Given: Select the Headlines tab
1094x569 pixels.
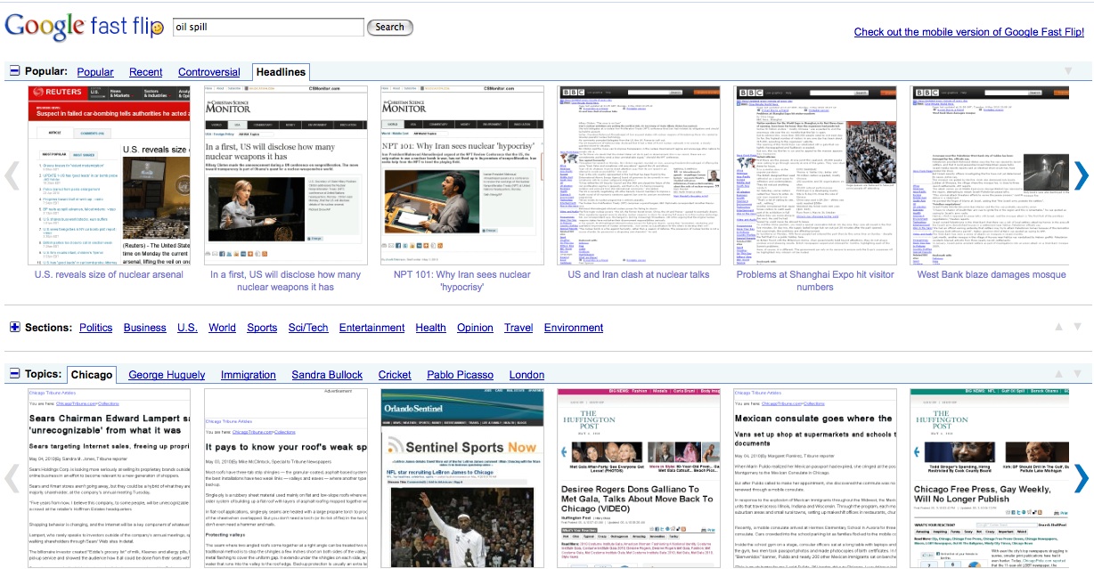Looking at the screenshot, I should (280, 72).
